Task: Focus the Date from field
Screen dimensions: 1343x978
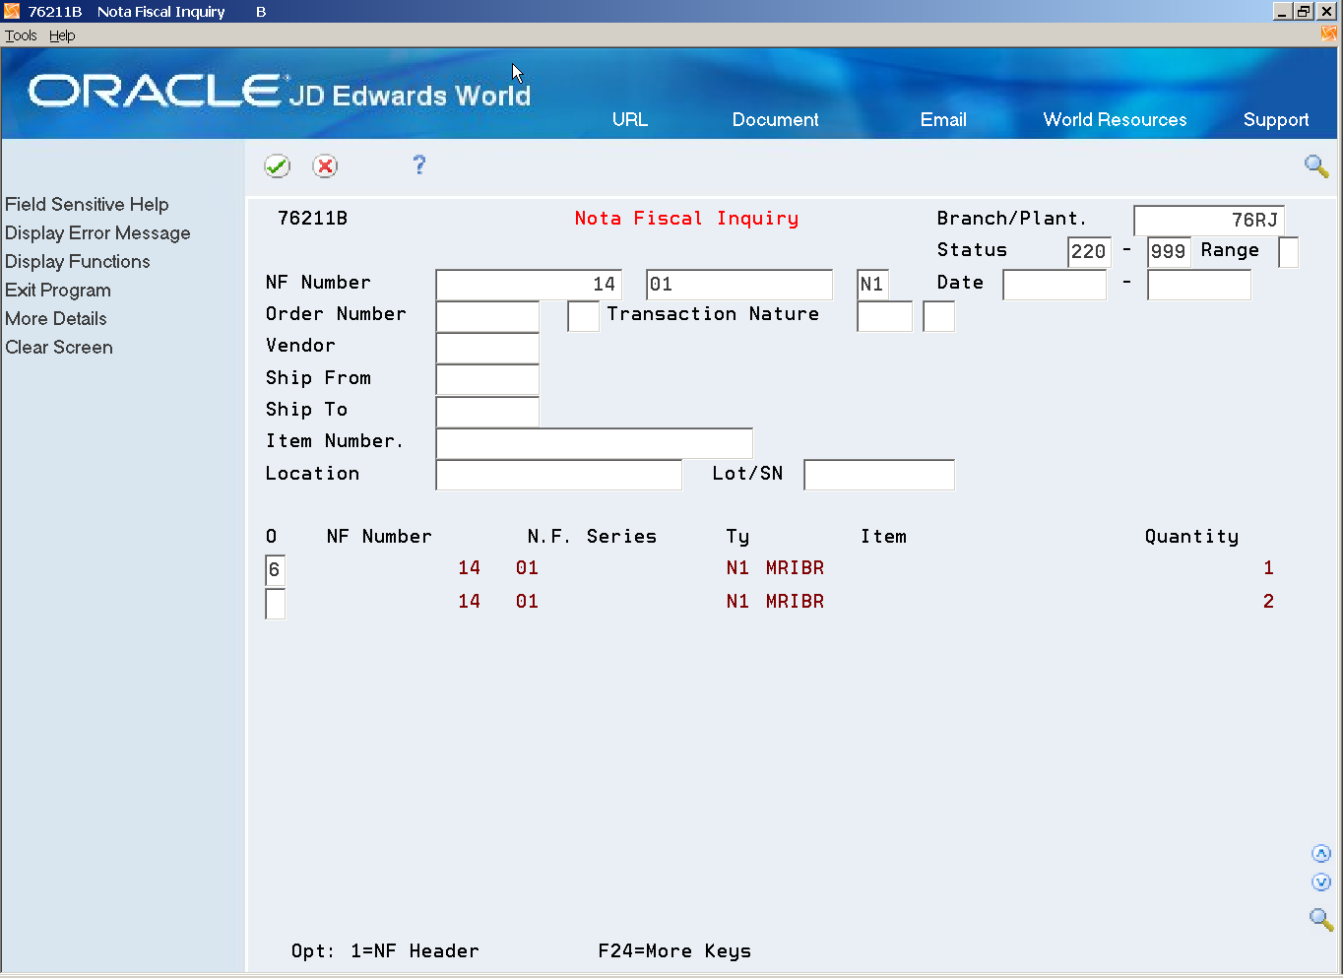Action: click(1055, 285)
